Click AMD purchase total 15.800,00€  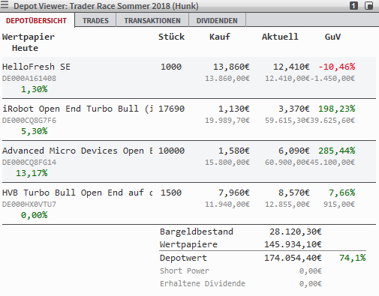[x=227, y=163]
